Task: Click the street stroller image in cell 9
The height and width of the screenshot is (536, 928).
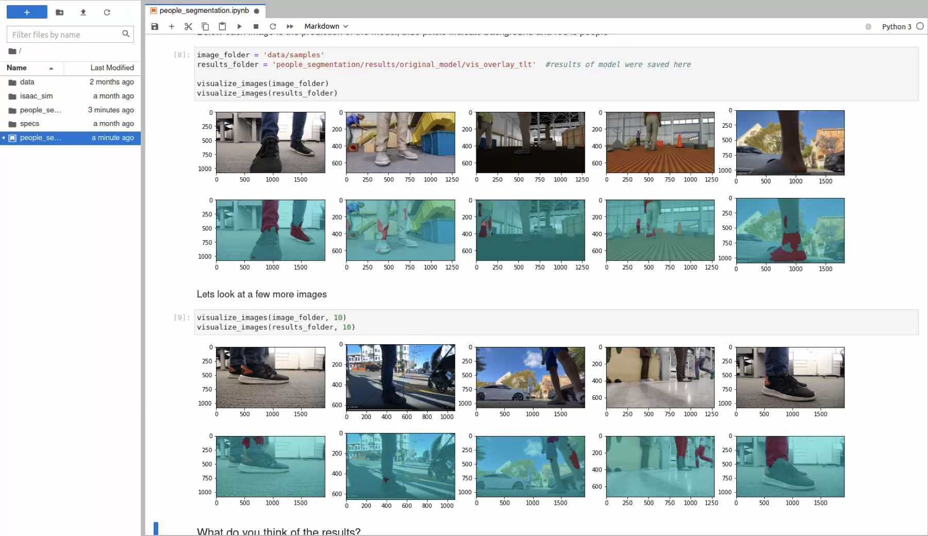Action: 401,377
